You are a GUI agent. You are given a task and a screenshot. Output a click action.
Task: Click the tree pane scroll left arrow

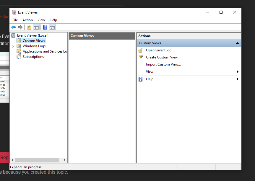(x=12, y=160)
